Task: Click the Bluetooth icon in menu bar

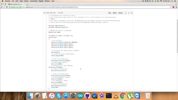Action: pos(155,1)
